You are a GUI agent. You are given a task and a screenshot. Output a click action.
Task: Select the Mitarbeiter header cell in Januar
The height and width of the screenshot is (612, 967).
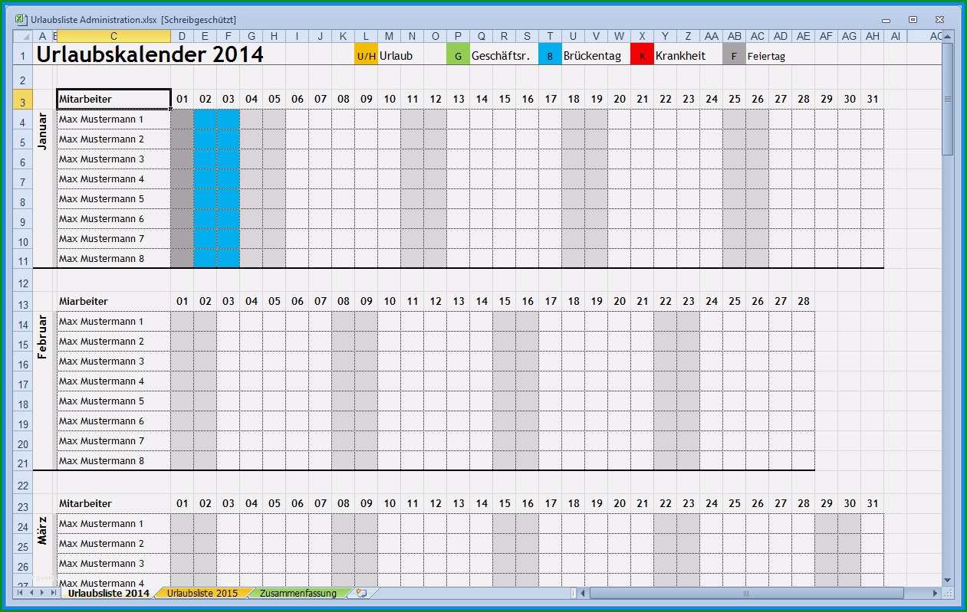pyautogui.click(x=113, y=99)
